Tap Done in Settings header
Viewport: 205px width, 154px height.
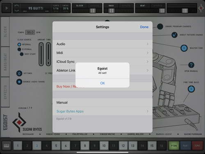144,27
